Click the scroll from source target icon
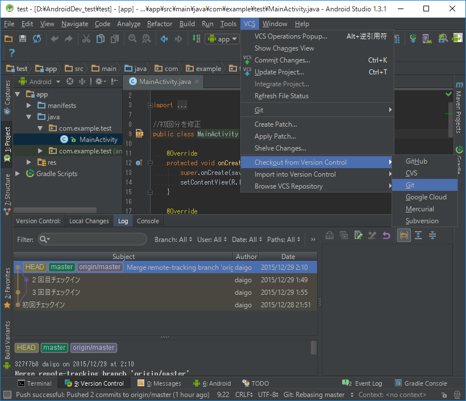The image size is (466, 401). tap(70, 81)
